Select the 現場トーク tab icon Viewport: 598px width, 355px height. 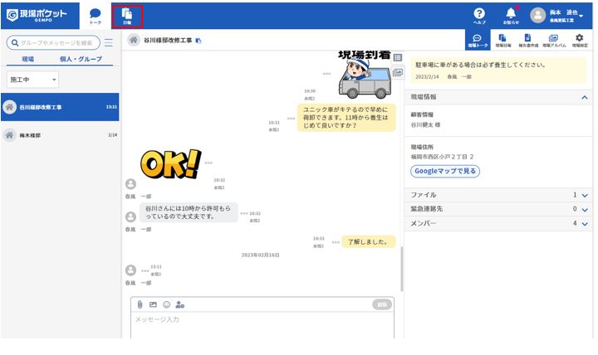pyautogui.click(x=478, y=41)
